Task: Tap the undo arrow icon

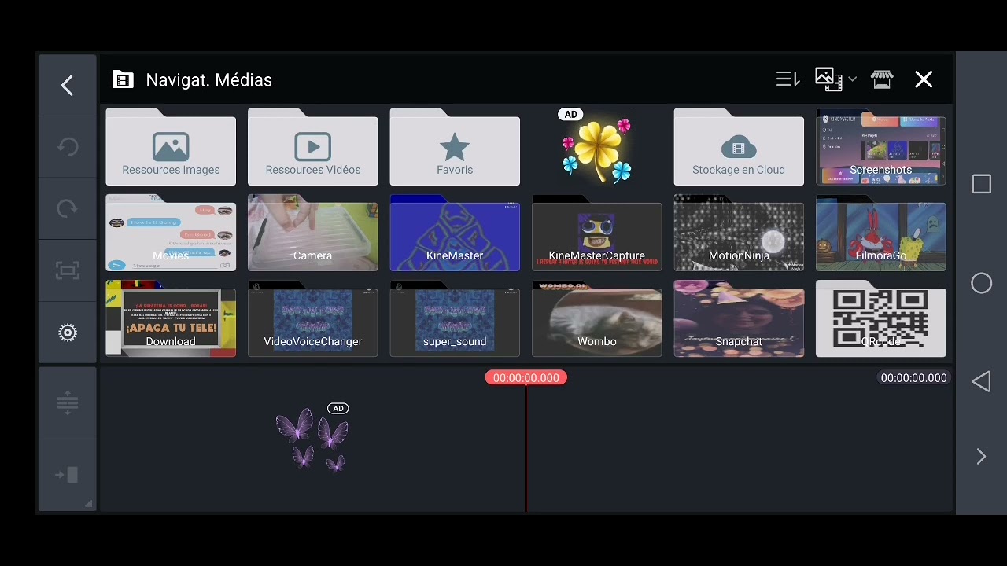Action: (67, 147)
